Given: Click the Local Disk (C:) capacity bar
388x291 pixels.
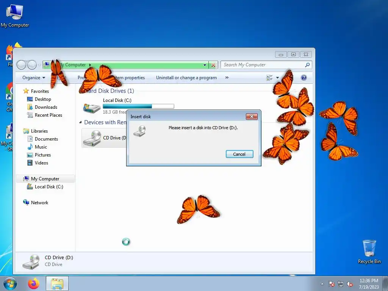Looking at the screenshot, I should click(138, 106).
